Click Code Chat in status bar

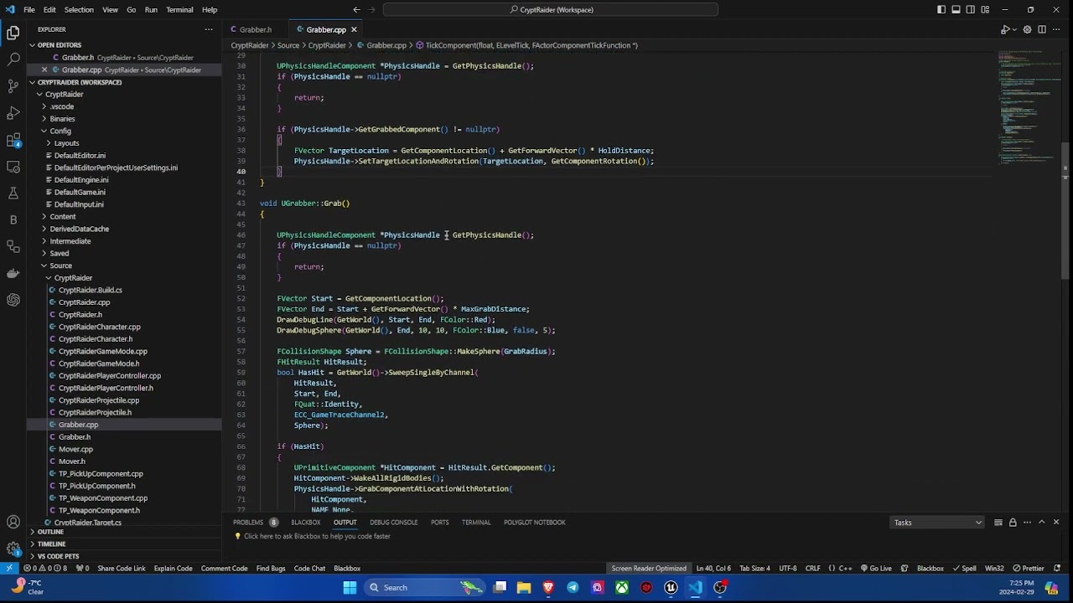pyautogui.click(x=309, y=569)
